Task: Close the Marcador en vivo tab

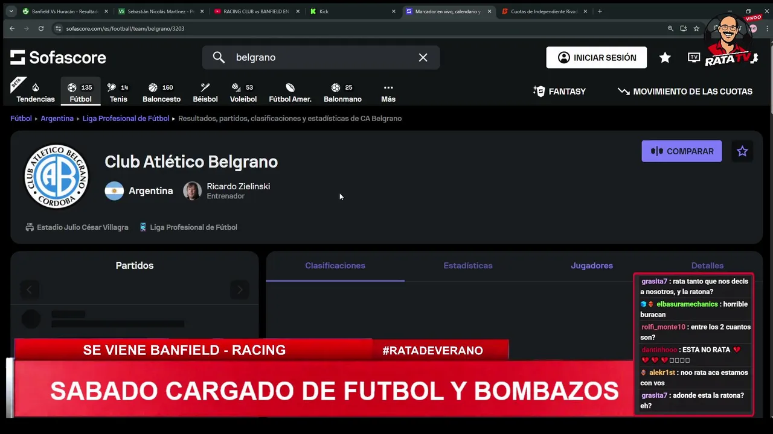Action: 489,11
